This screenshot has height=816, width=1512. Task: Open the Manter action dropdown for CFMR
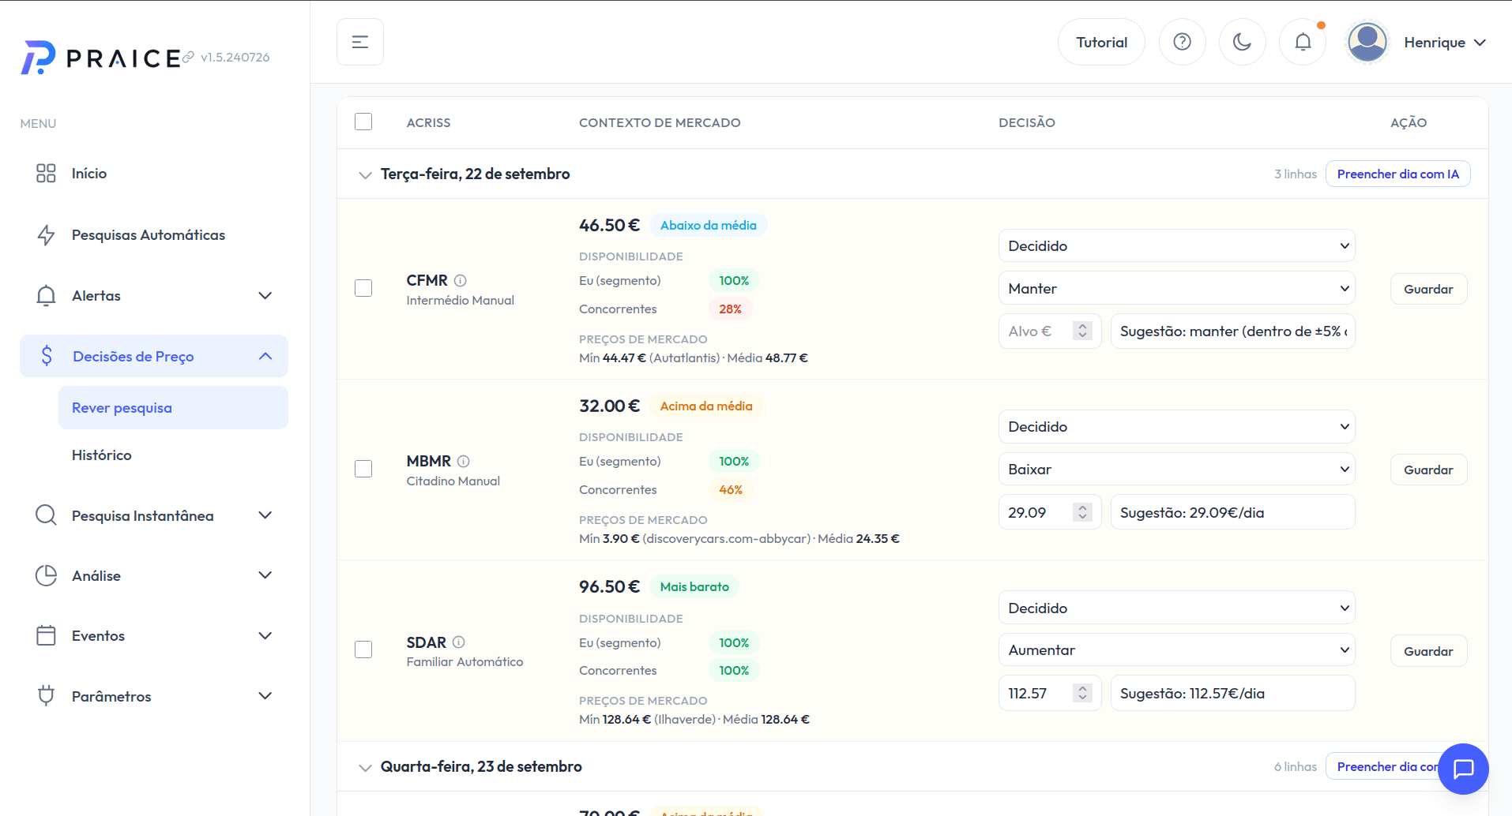tap(1176, 289)
